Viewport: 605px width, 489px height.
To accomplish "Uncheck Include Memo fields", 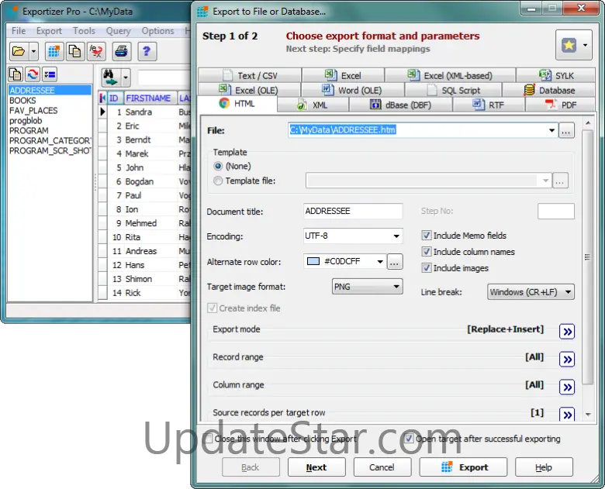I will [x=427, y=236].
